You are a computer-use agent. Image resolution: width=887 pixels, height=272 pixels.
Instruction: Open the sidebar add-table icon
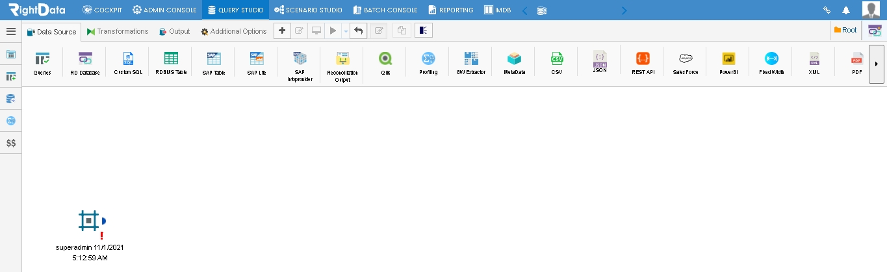pyautogui.click(x=11, y=77)
